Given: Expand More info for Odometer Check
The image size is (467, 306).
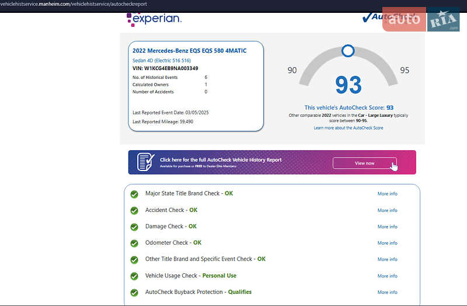Looking at the screenshot, I should coord(387,243).
